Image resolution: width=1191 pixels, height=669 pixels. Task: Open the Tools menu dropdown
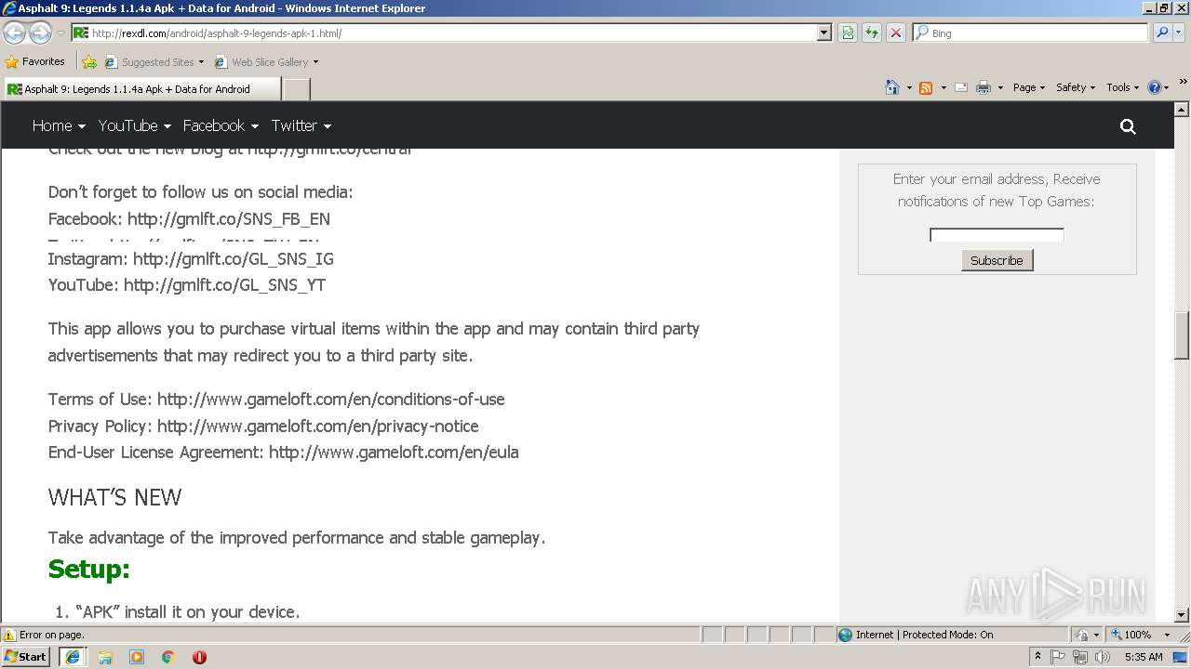[1122, 87]
